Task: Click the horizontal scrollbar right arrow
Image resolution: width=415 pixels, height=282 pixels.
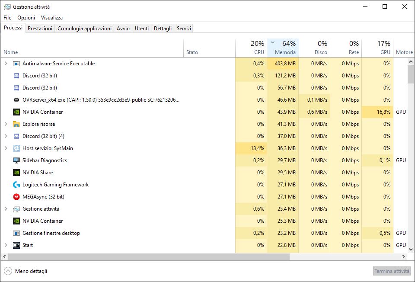Action: coord(404,256)
